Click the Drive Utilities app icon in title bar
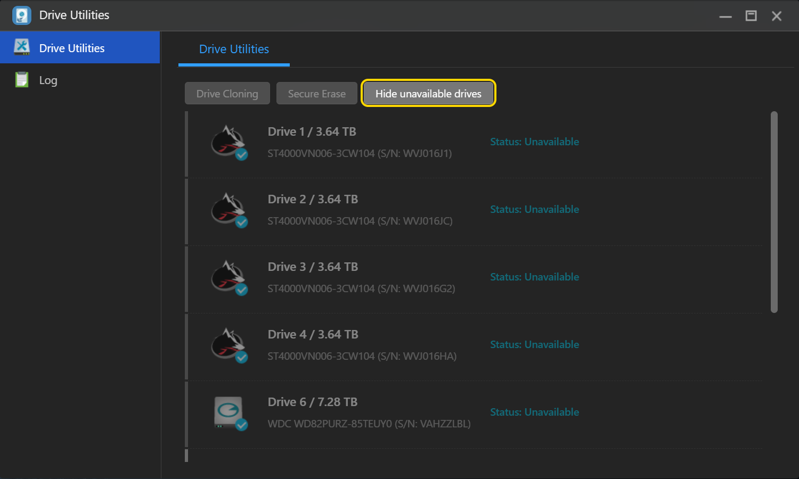 [x=22, y=15]
